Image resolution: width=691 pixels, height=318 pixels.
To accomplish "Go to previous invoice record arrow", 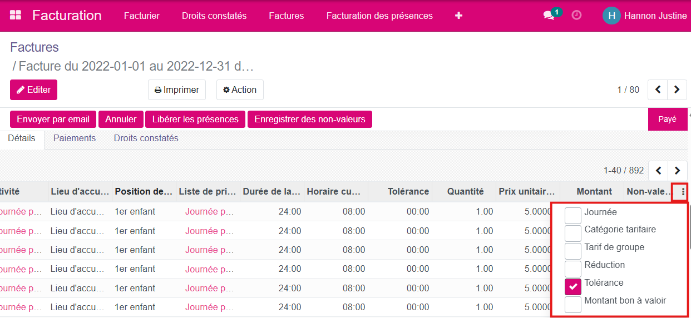I will point(658,90).
